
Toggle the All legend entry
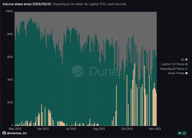pyautogui.click(x=184, y=60)
